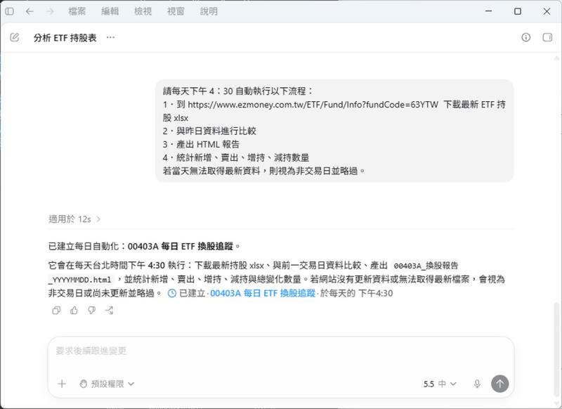Open the 00403A 每日 ETF 換股追蹤 automation link
This screenshot has width=562, height=409.
point(262,293)
